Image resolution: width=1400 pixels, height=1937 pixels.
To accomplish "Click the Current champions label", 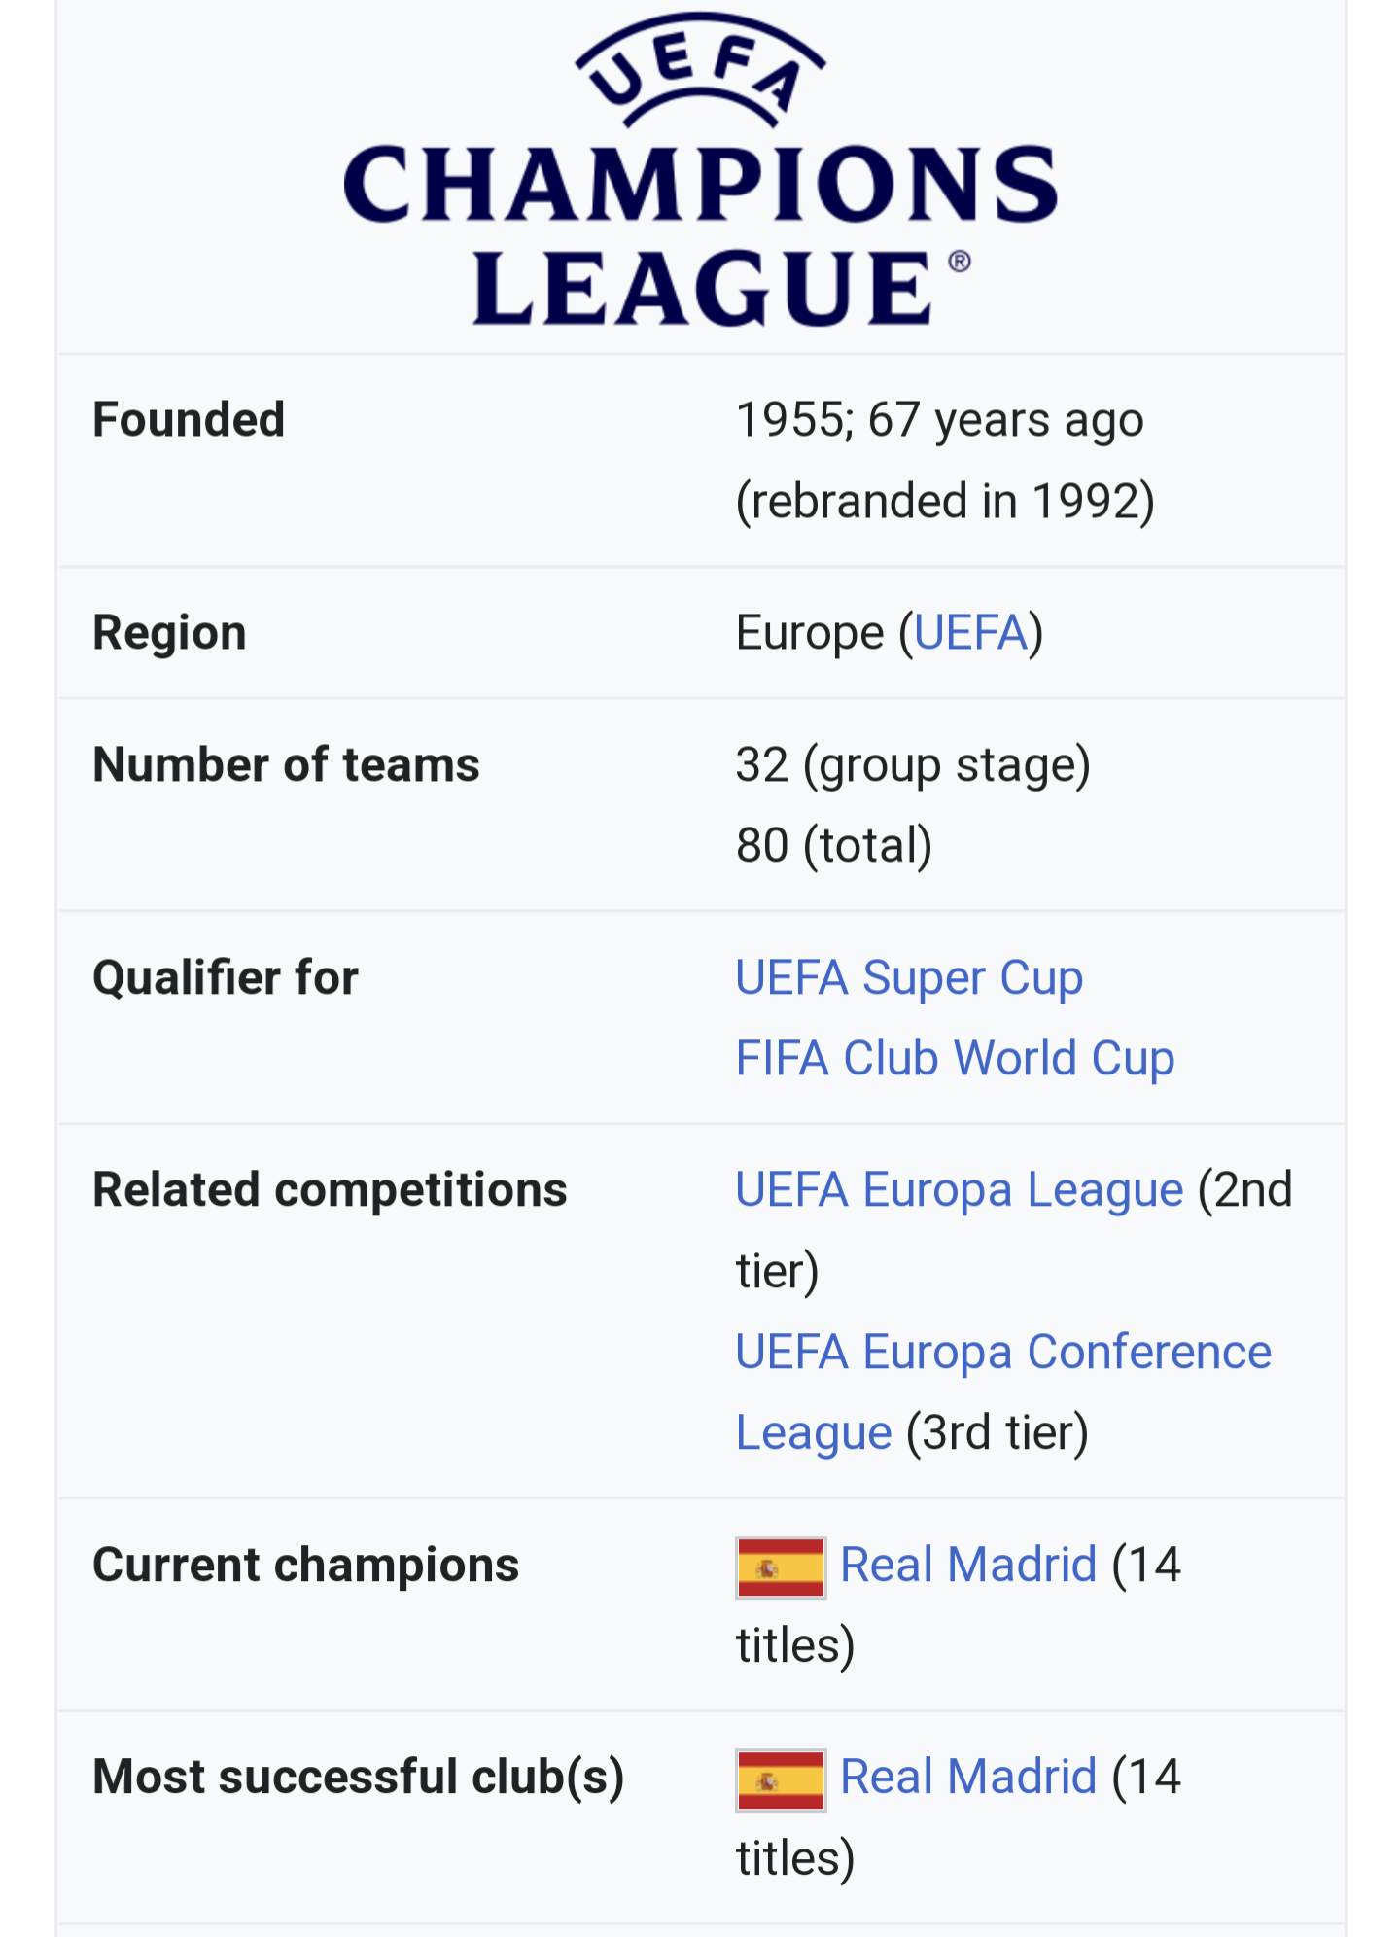I will (x=305, y=1565).
